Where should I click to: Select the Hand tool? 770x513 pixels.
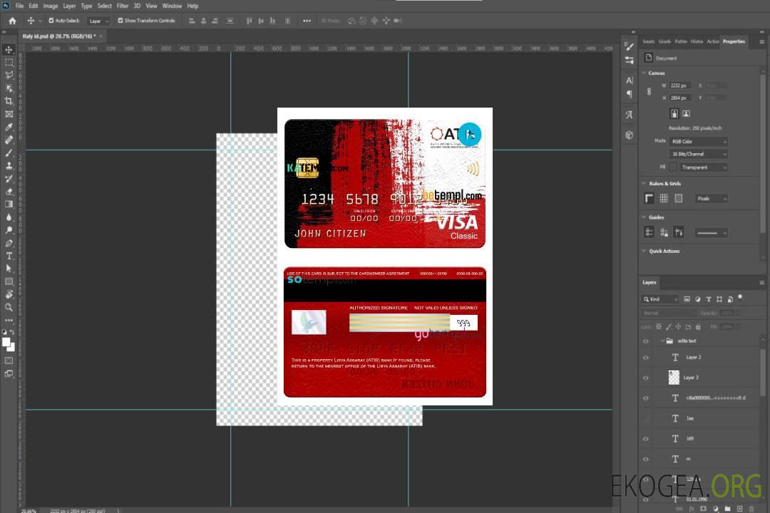pos(9,294)
